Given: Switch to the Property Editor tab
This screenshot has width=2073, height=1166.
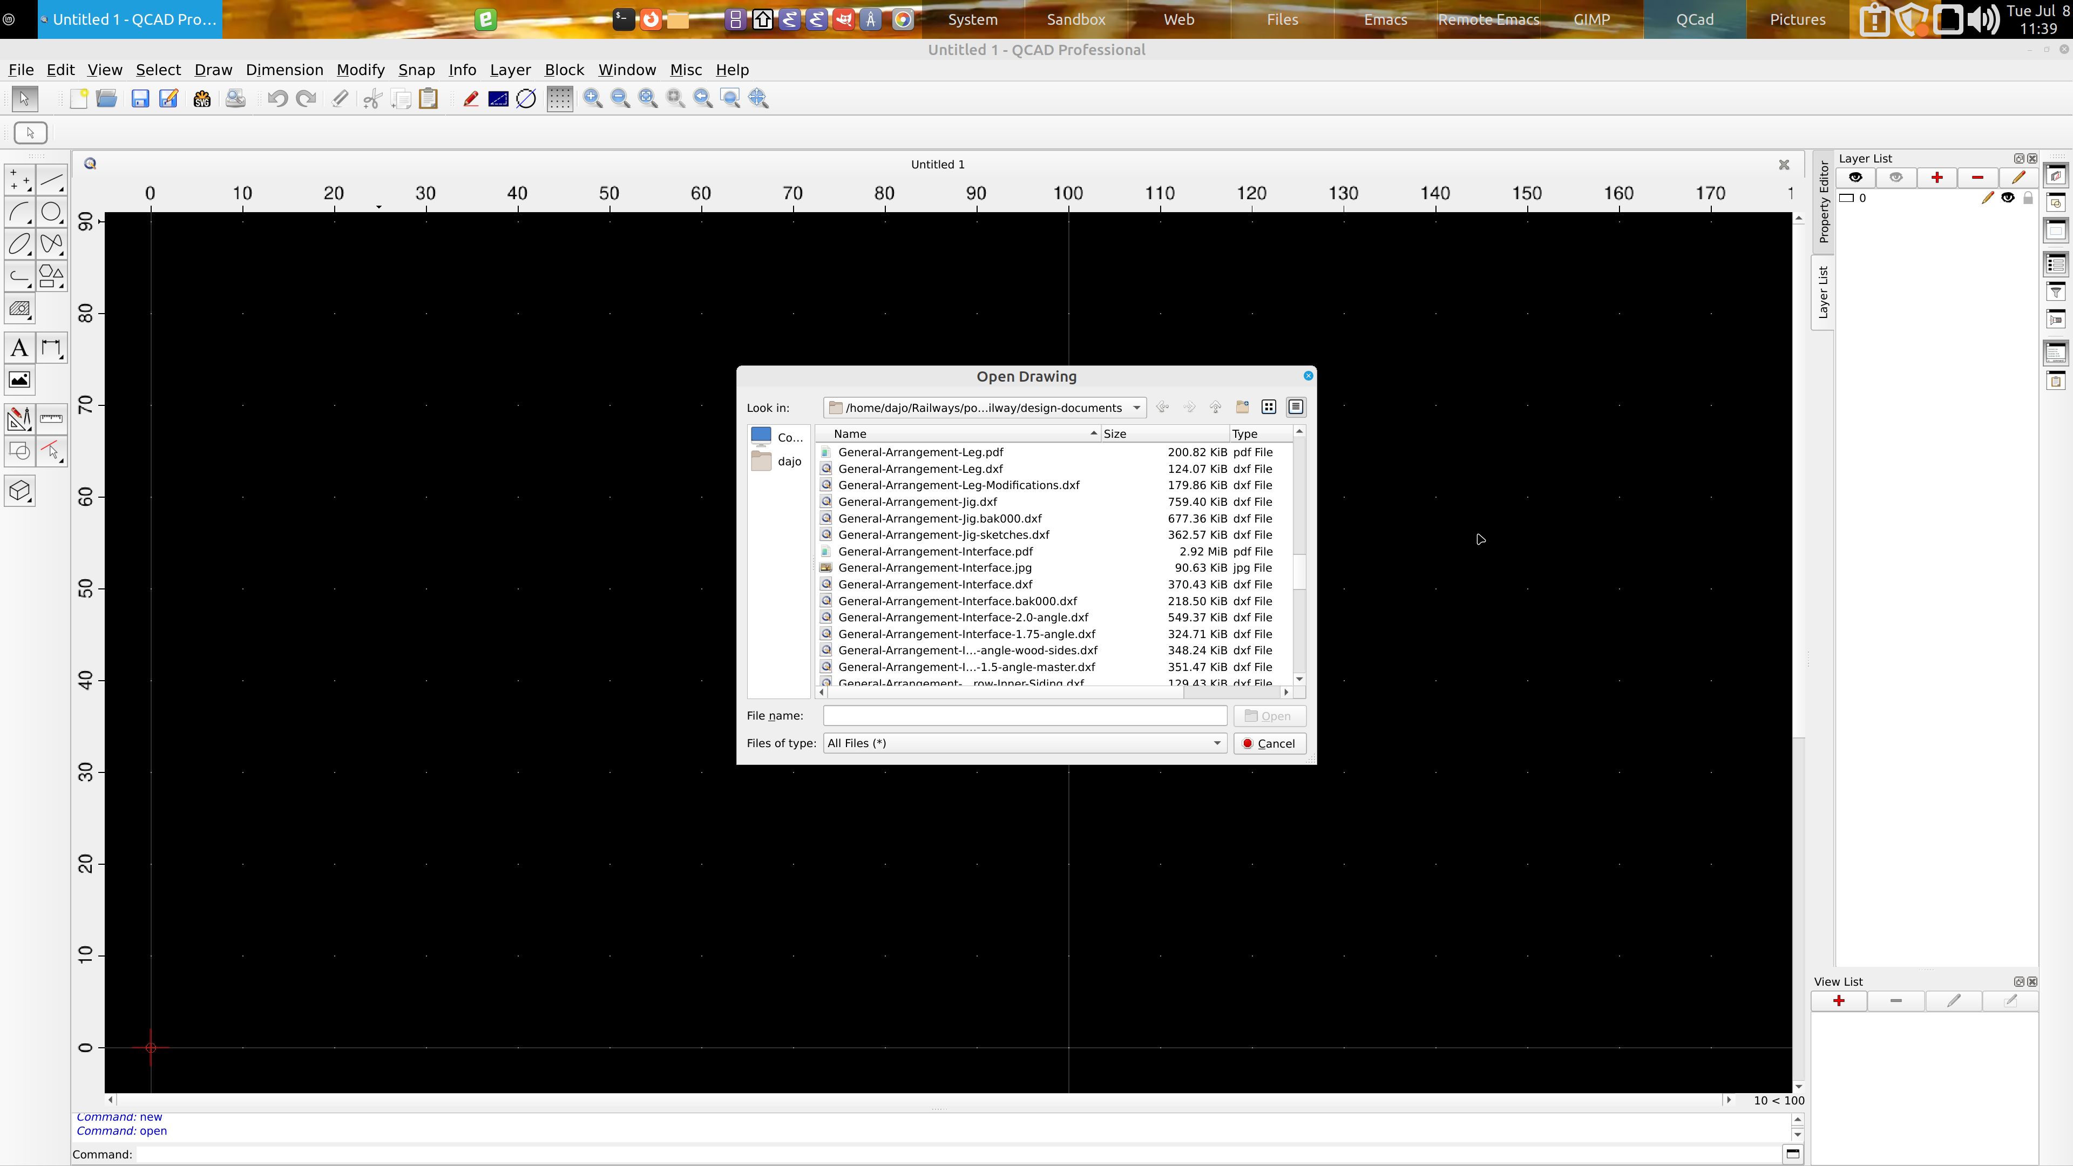Looking at the screenshot, I should pyautogui.click(x=1824, y=201).
